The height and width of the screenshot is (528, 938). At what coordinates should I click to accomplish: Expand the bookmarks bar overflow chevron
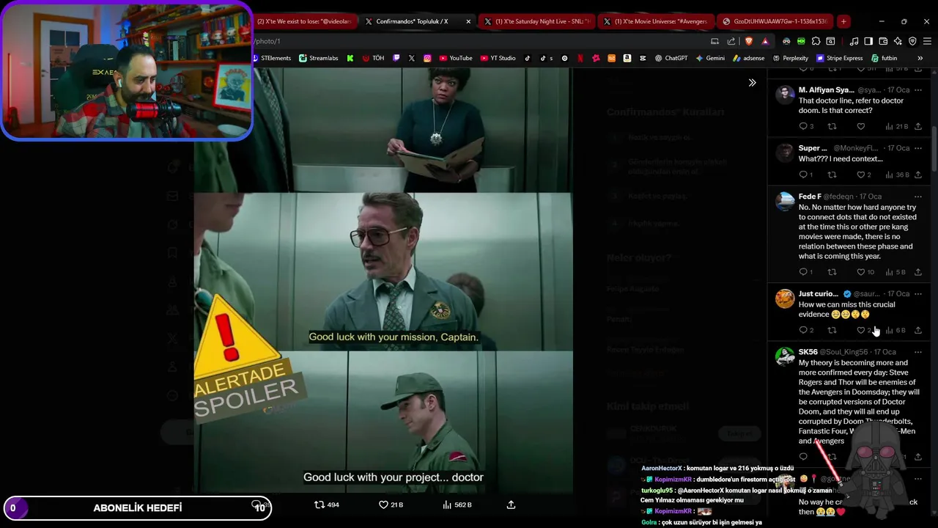tap(920, 58)
